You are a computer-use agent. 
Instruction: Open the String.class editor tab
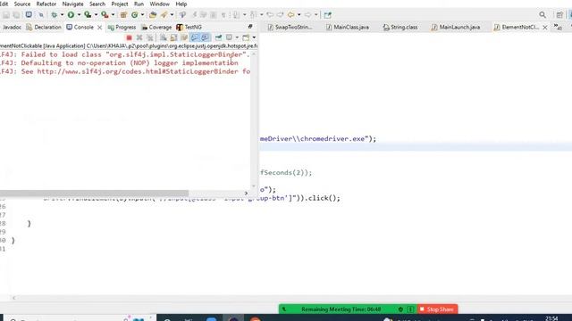click(x=400, y=28)
